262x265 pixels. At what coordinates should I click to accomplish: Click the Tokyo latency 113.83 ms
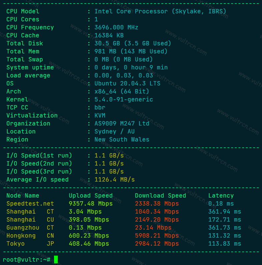225,244
